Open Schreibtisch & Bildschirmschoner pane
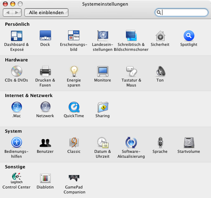 click(x=131, y=36)
